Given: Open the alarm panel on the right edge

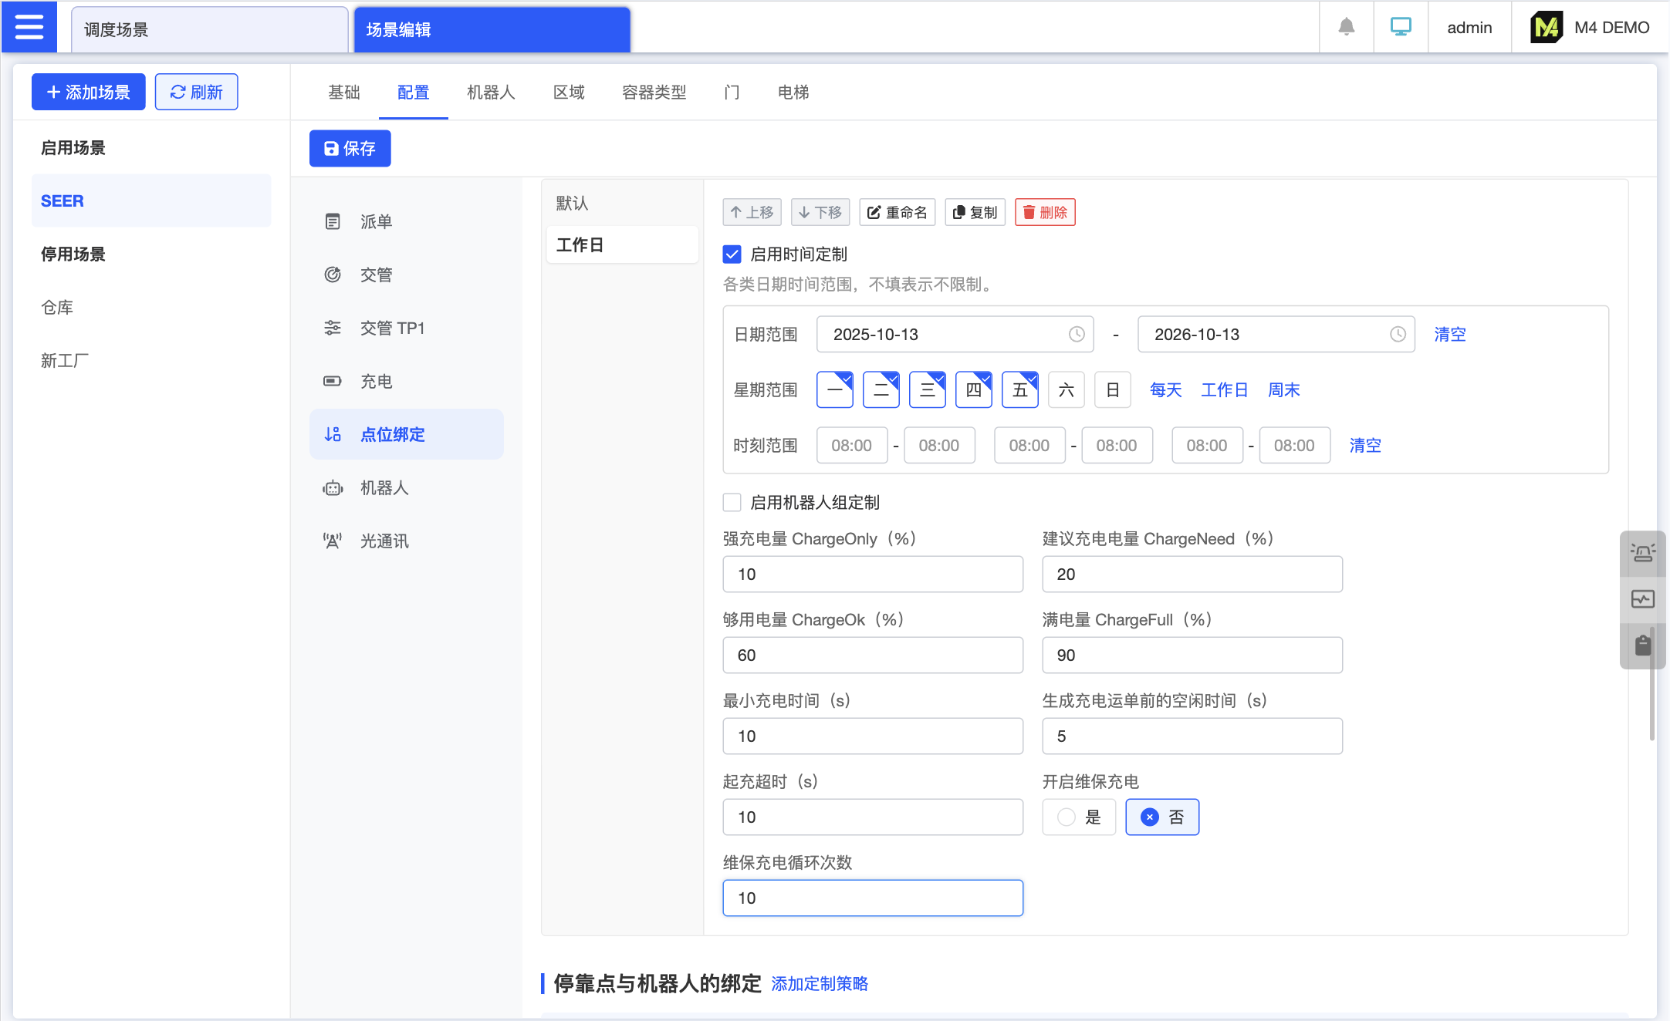Looking at the screenshot, I should (1643, 552).
